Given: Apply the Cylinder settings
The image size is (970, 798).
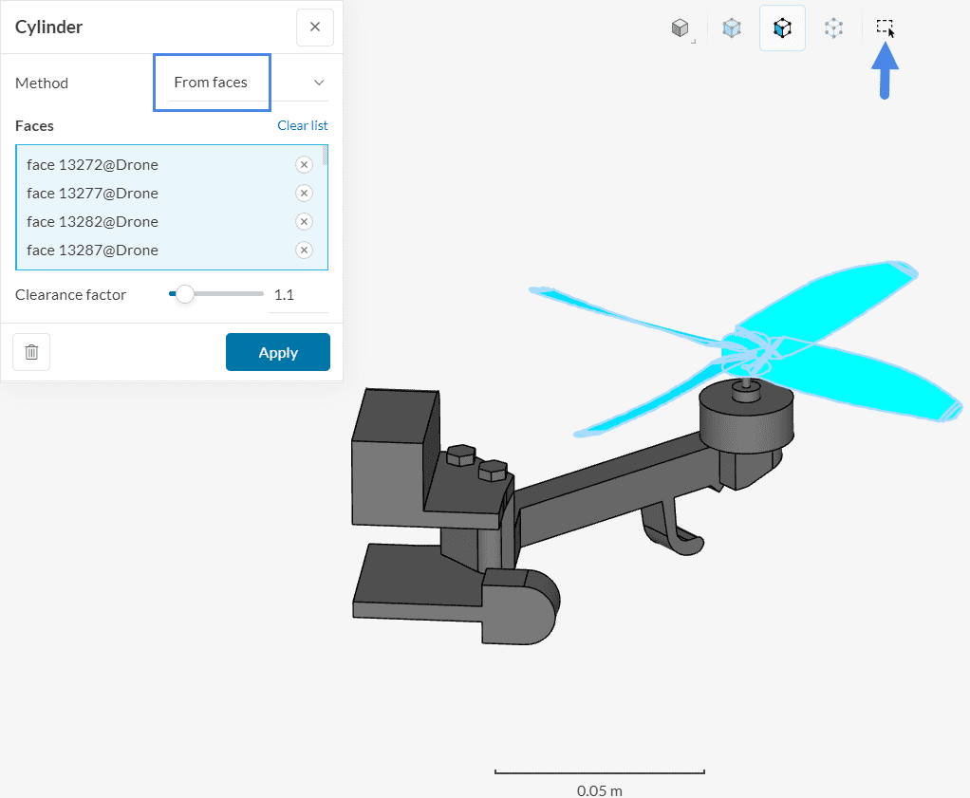Looking at the screenshot, I should (x=277, y=352).
